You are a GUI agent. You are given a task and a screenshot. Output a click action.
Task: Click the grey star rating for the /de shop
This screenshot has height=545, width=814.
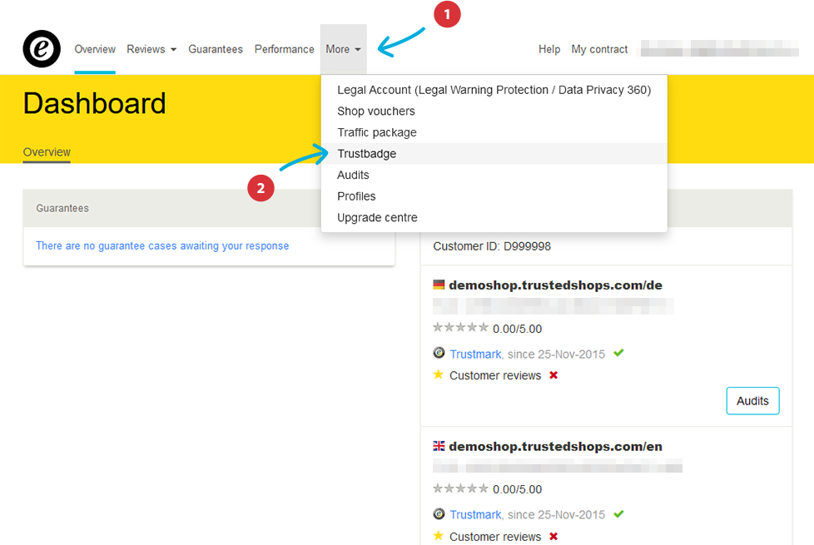click(x=460, y=328)
